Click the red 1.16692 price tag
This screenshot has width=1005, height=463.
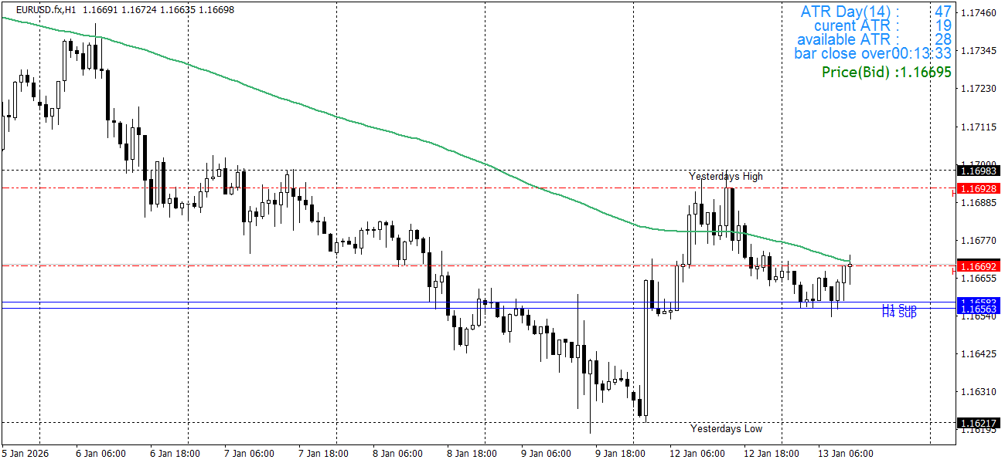pyautogui.click(x=979, y=266)
